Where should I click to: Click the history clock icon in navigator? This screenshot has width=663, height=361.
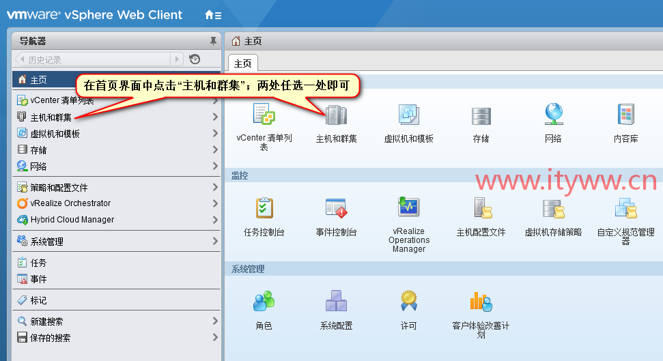click(x=195, y=59)
